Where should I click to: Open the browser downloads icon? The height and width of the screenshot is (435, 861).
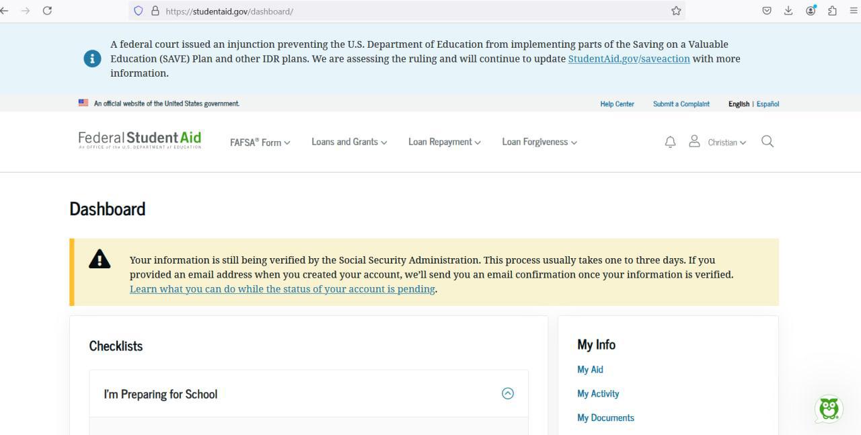(x=788, y=11)
